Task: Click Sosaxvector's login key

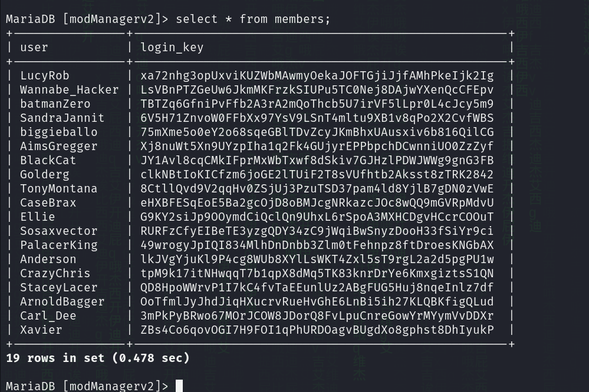Action: (x=317, y=231)
